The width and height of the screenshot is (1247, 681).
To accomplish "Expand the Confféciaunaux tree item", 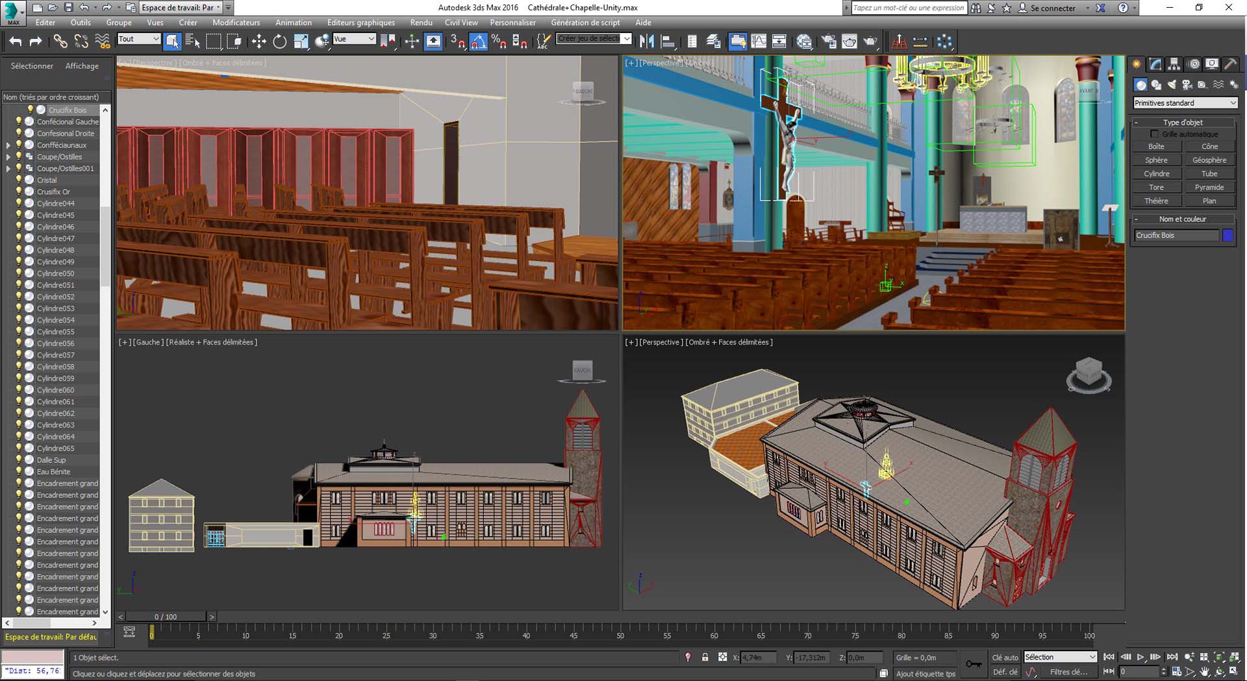I will tap(8, 145).
